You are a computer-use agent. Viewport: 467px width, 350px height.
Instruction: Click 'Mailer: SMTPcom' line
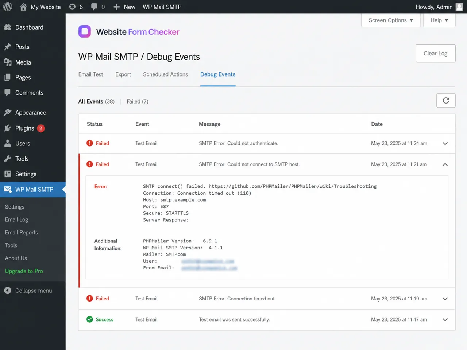165,254
